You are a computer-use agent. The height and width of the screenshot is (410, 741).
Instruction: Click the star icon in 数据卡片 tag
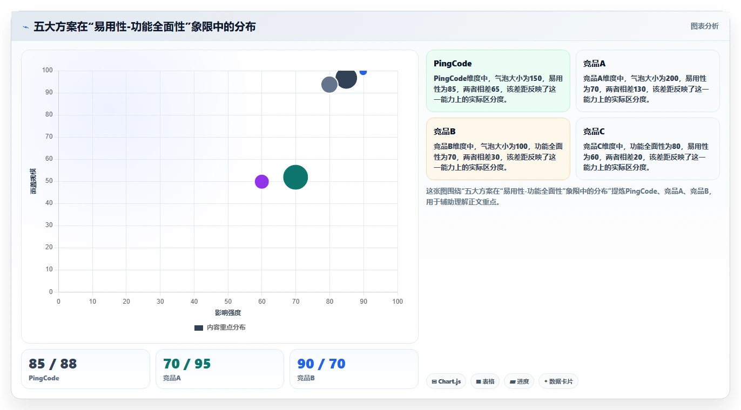(546, 381)
